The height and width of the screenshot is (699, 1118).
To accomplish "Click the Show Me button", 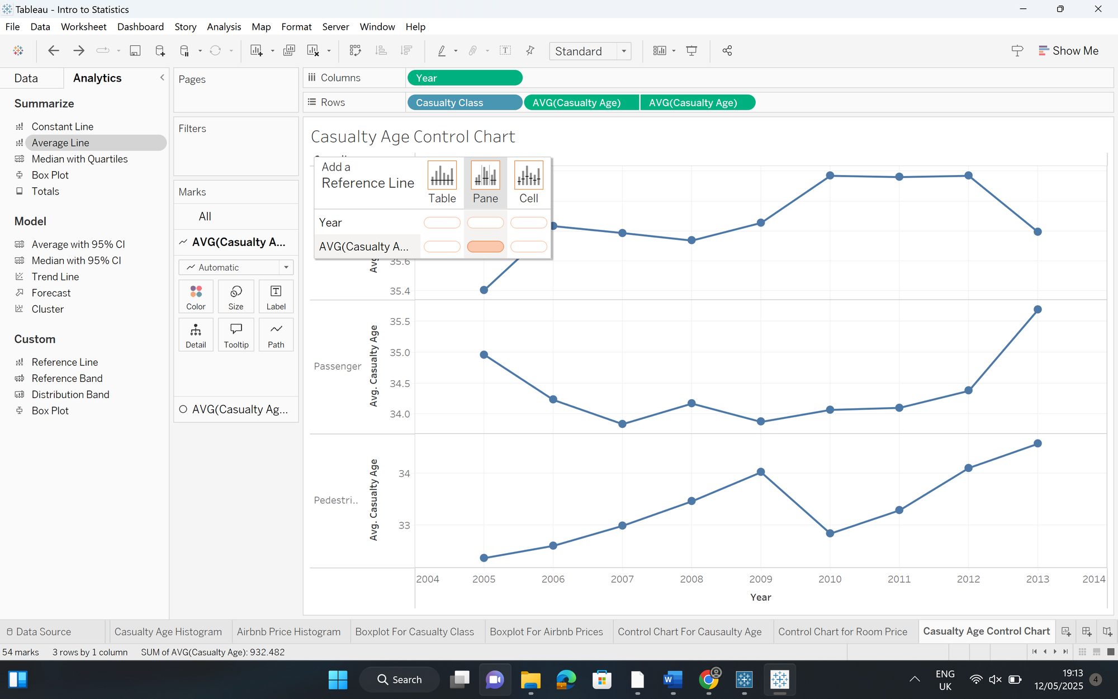I will tap(1068, 51).
